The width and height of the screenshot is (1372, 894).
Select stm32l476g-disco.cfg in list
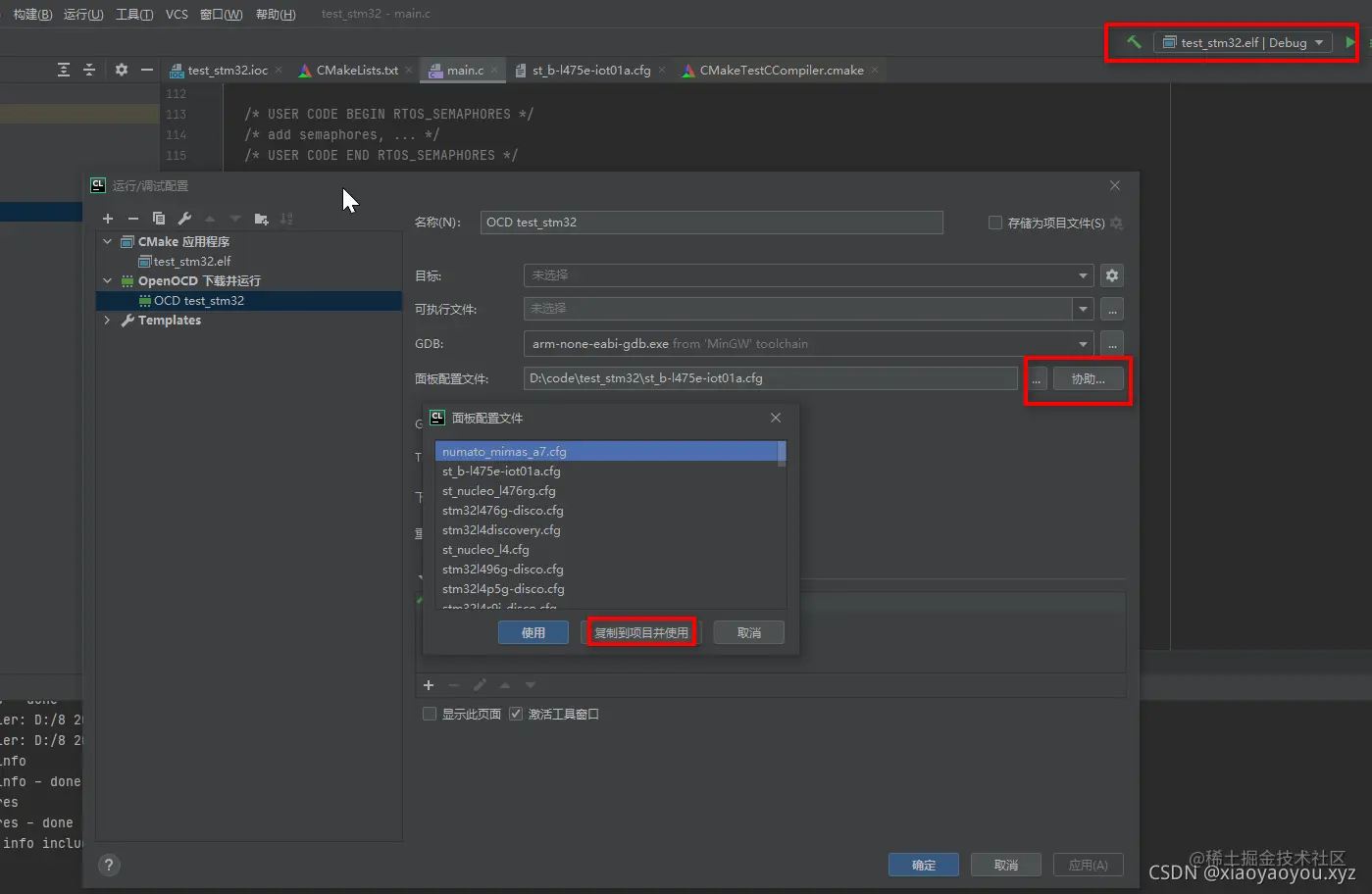tap(606, 511)
